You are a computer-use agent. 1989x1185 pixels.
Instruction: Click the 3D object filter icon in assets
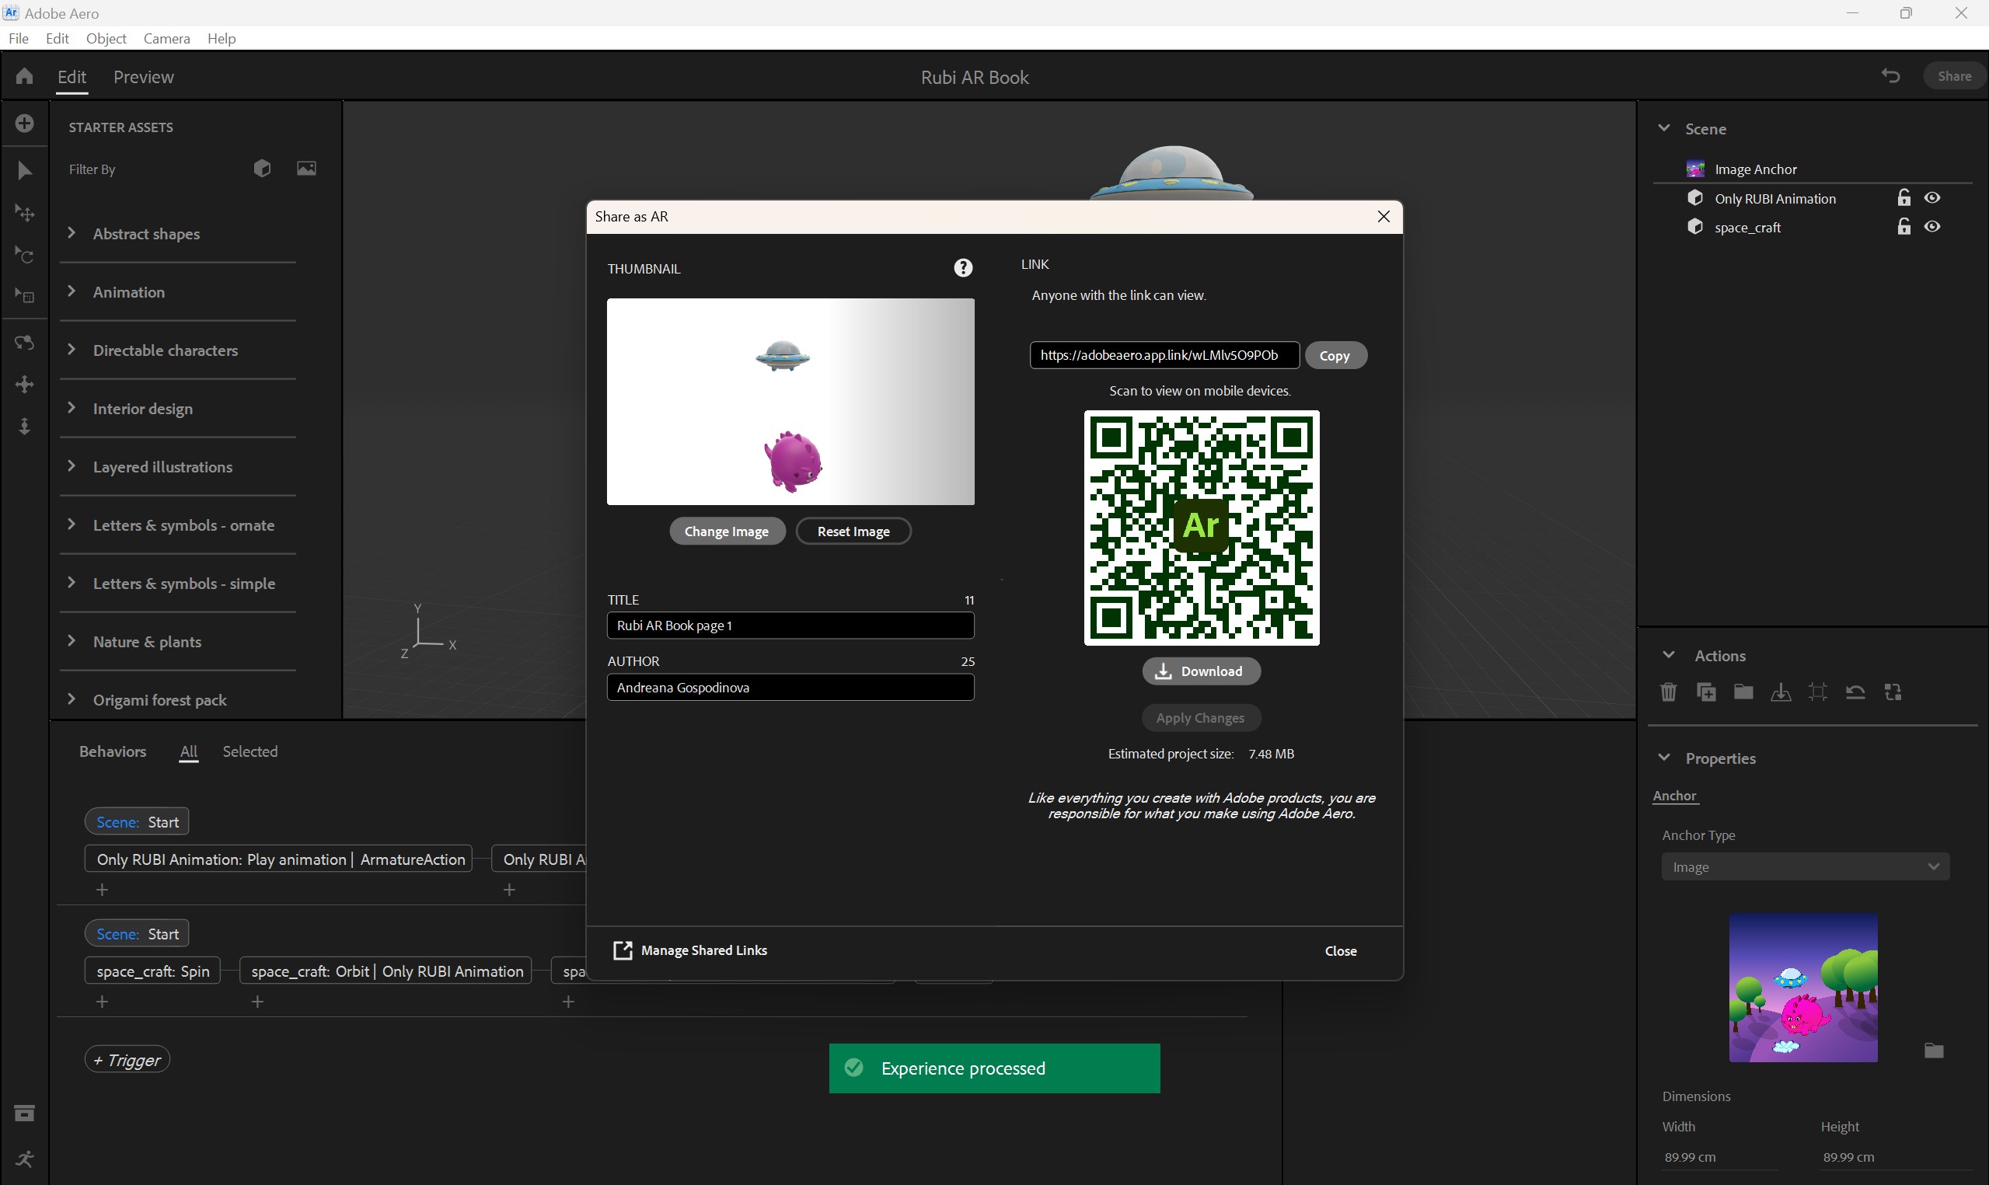click(x=261, y=168)
